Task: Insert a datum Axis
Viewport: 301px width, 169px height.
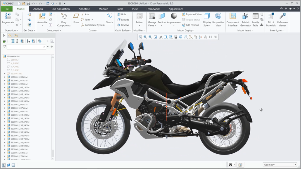Action: (85, 14)
